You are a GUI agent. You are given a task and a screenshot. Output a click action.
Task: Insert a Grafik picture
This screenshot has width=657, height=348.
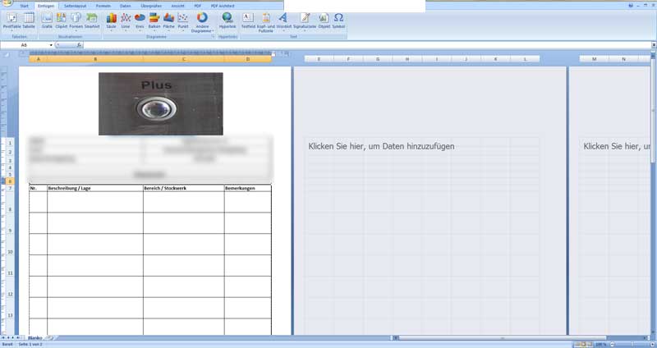point(47,21)
